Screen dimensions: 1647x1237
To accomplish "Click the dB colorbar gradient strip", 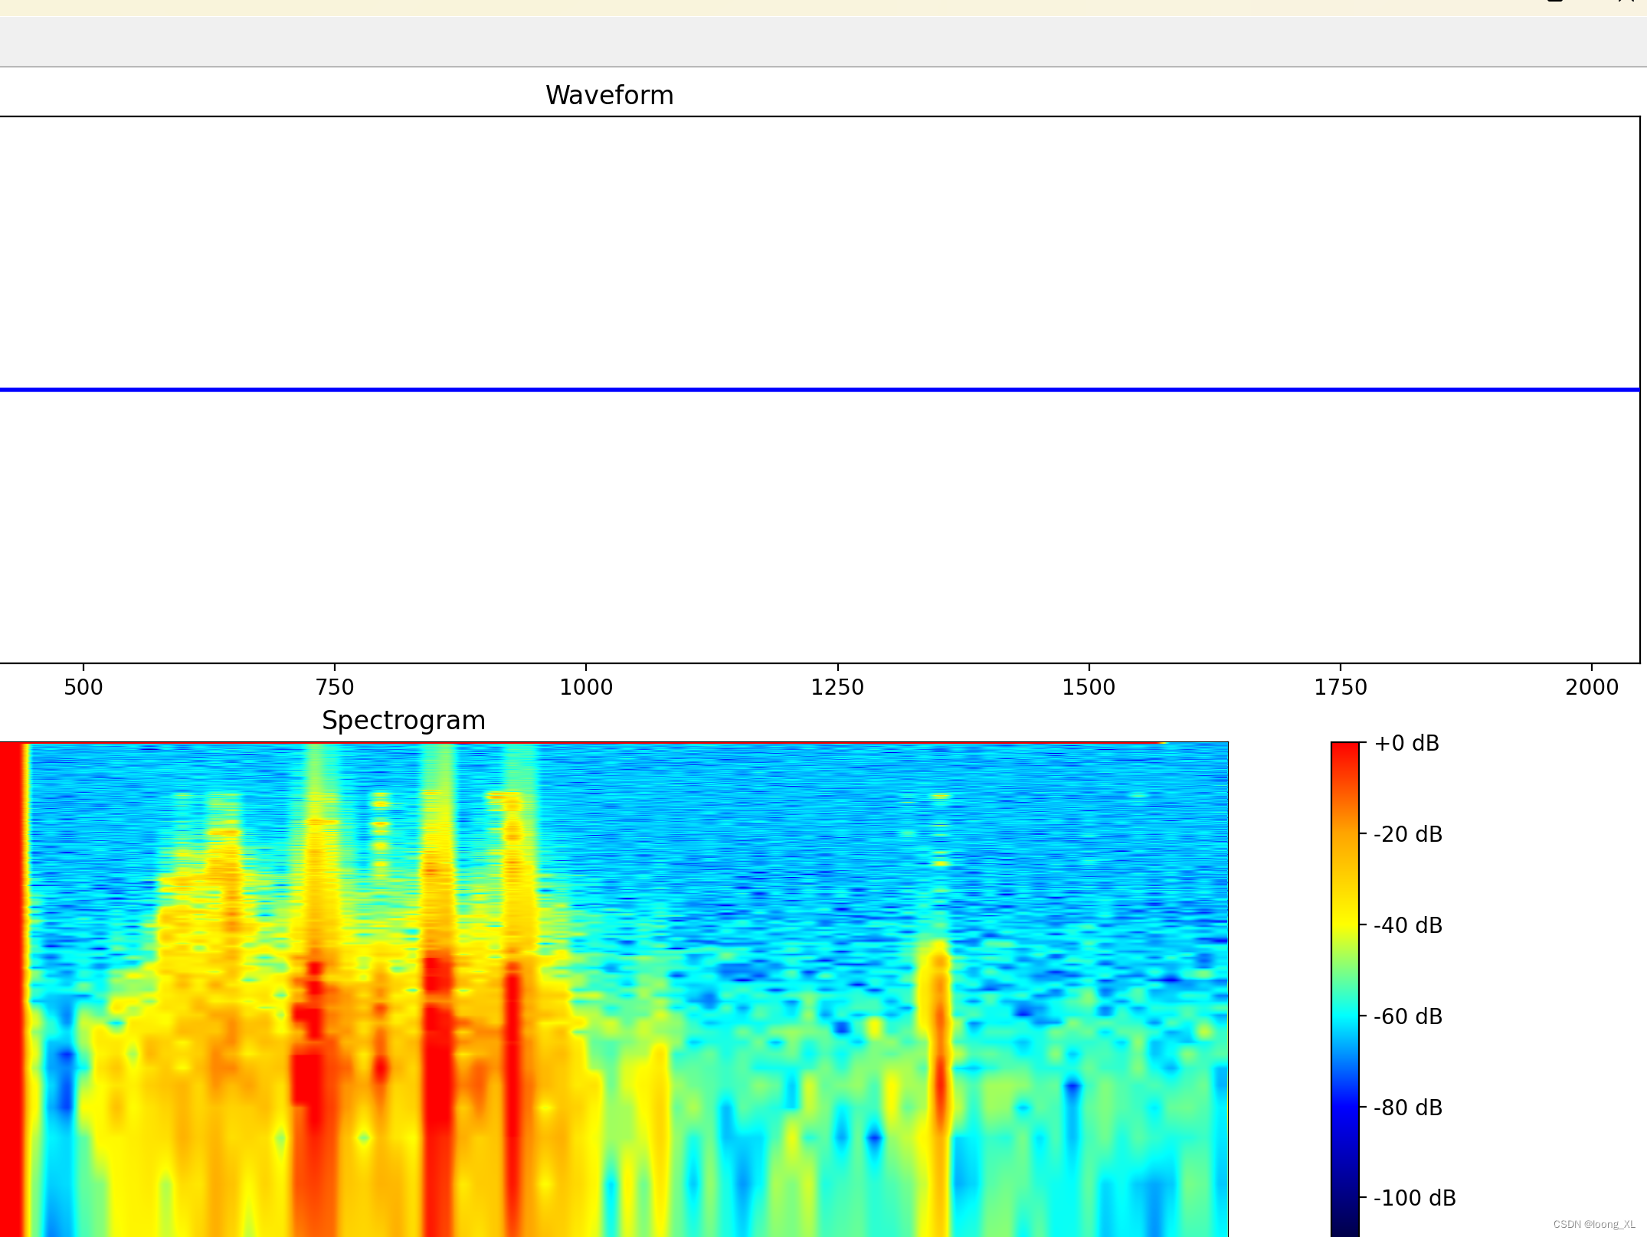I will click(1345, 989).
